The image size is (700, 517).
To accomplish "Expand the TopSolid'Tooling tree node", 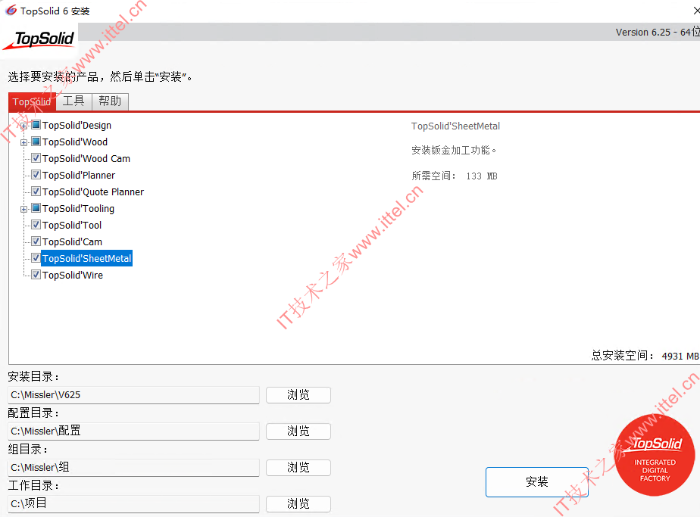I will click(x=23, y=209).
